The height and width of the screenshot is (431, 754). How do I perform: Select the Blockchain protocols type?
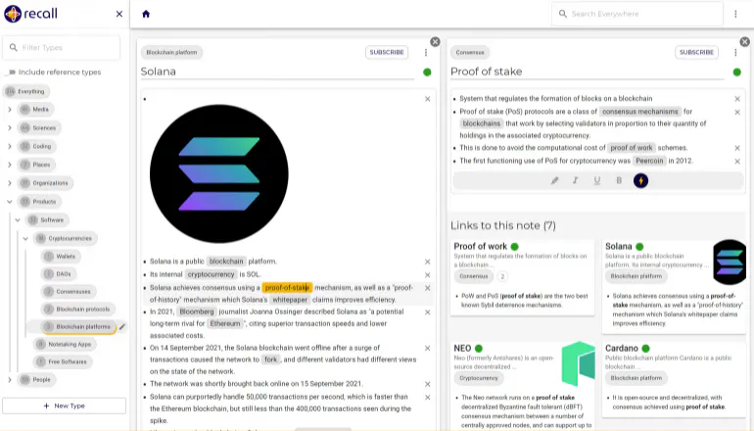pos(78,310)
